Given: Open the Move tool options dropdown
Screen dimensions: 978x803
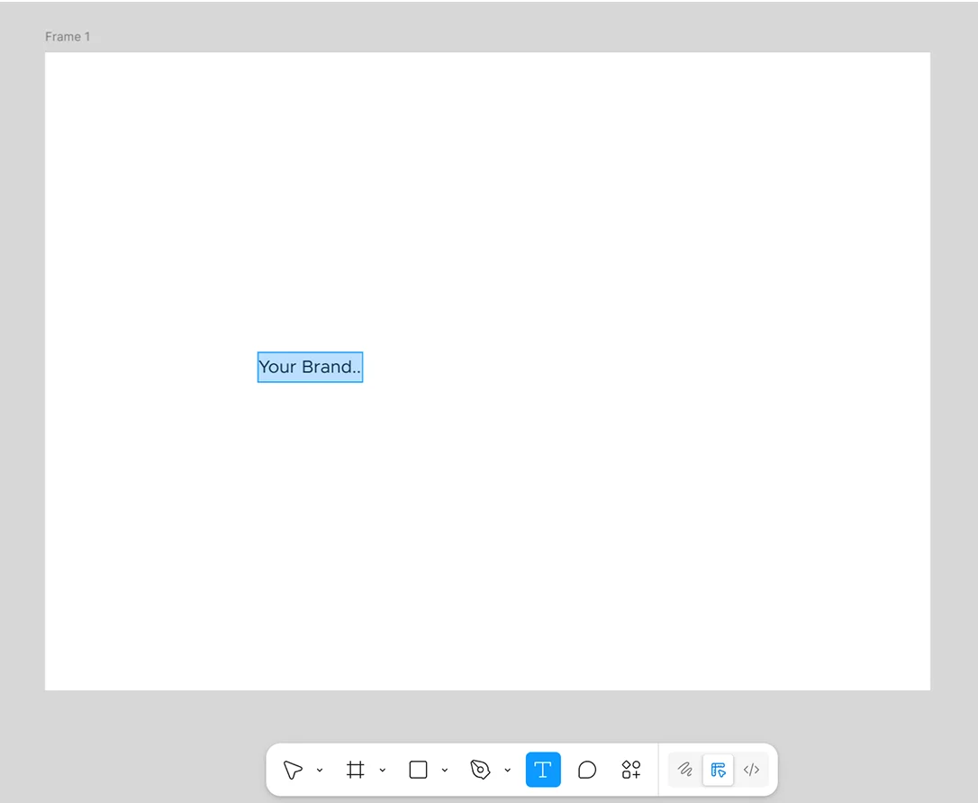Looking at the screenshot, I should click(320, 770).
